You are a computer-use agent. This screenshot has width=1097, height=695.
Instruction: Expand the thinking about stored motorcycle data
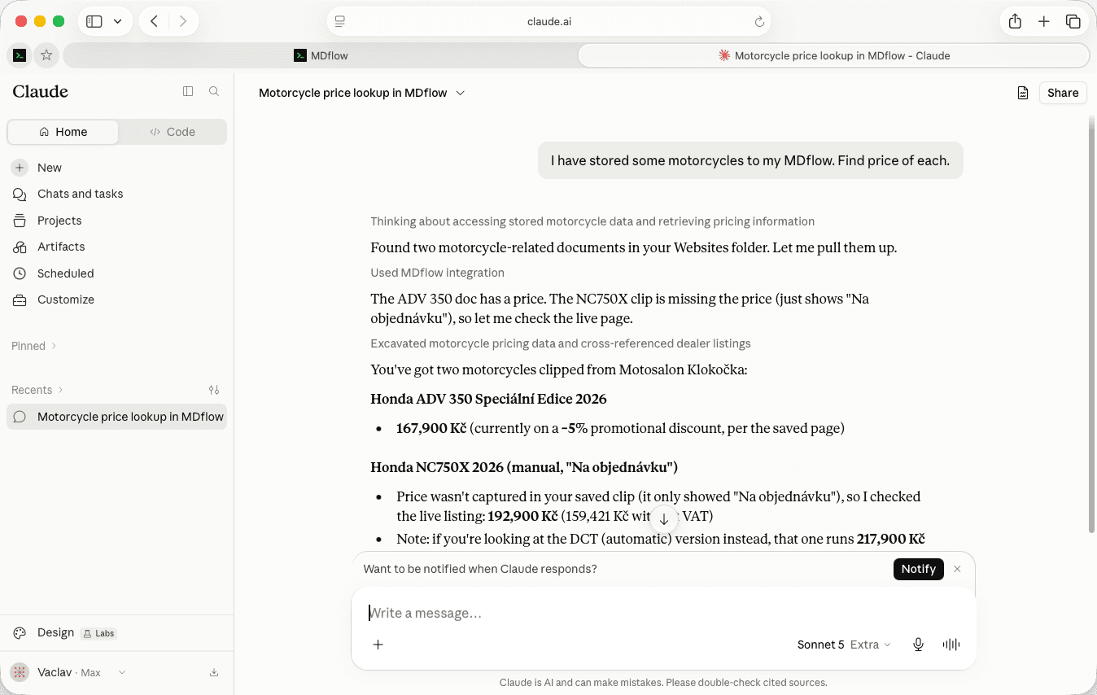[592, 221]
